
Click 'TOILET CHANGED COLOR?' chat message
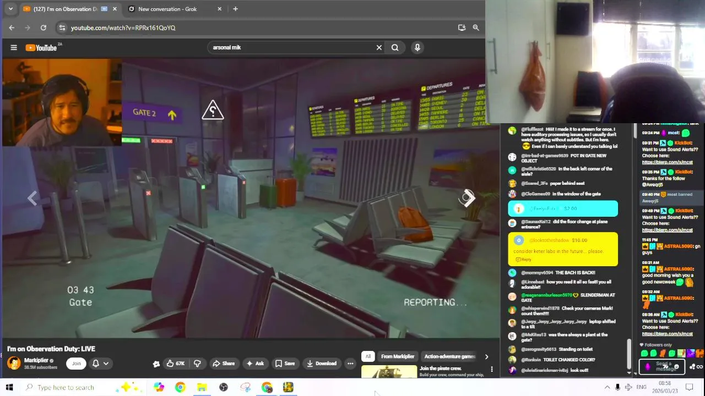(570, 360)
